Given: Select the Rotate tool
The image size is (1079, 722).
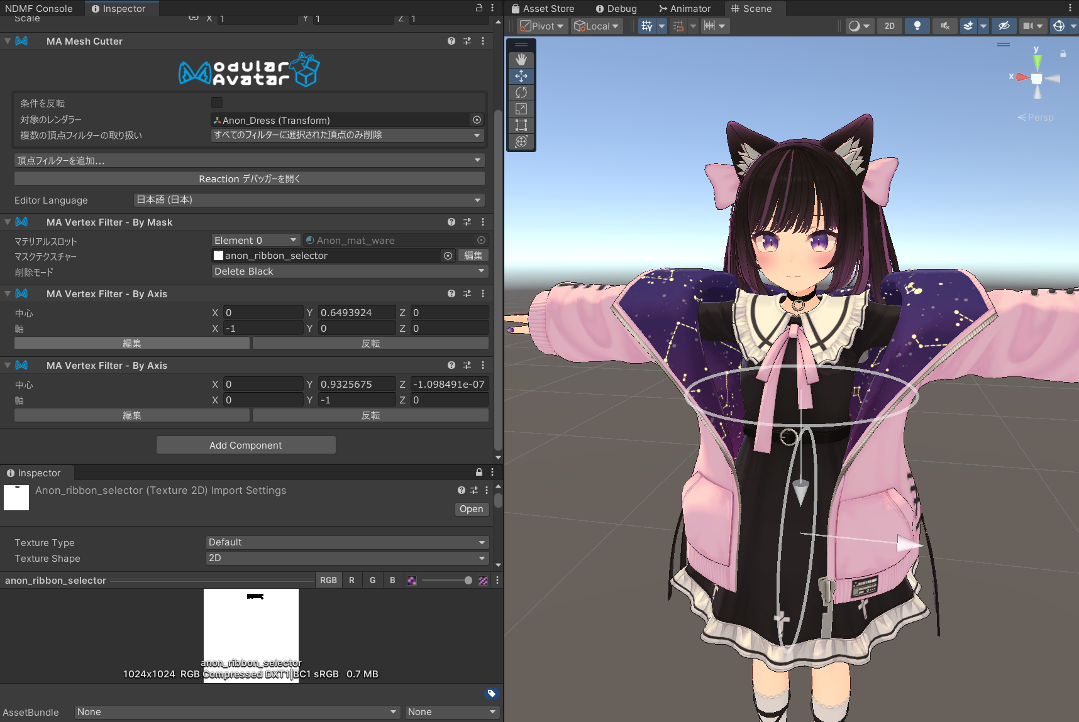Looking at the screenshot, I should [x=521, y=92].
